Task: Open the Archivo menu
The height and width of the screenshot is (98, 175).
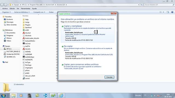Action: (5, 8)
